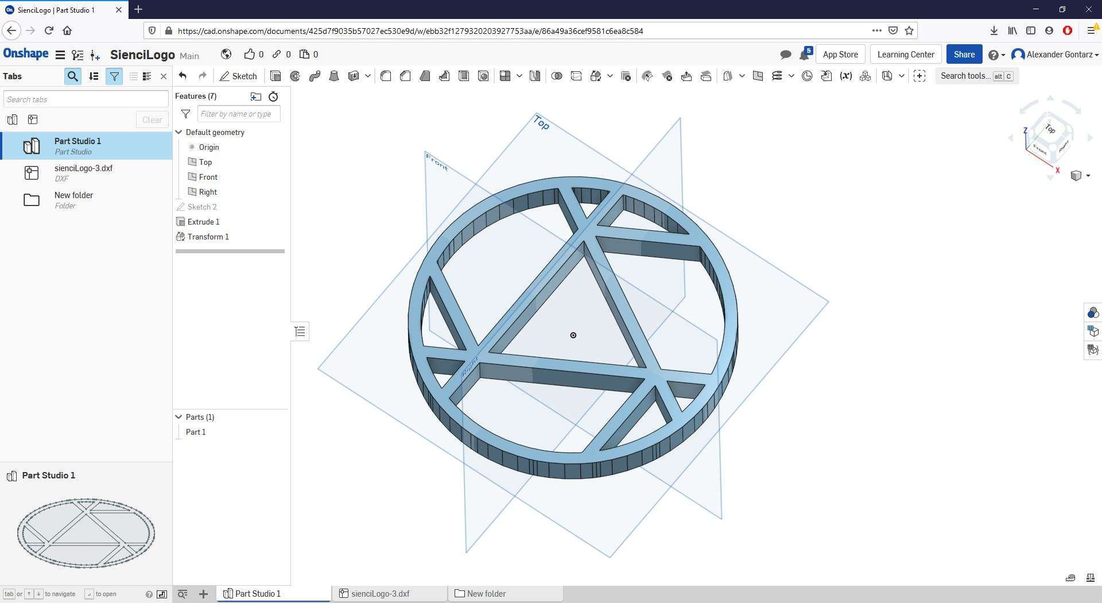The width and height of the screenshot is (1102, 603).
Task: Select the Hole tool
Action: pyautogui.click(x=483, y=76)
